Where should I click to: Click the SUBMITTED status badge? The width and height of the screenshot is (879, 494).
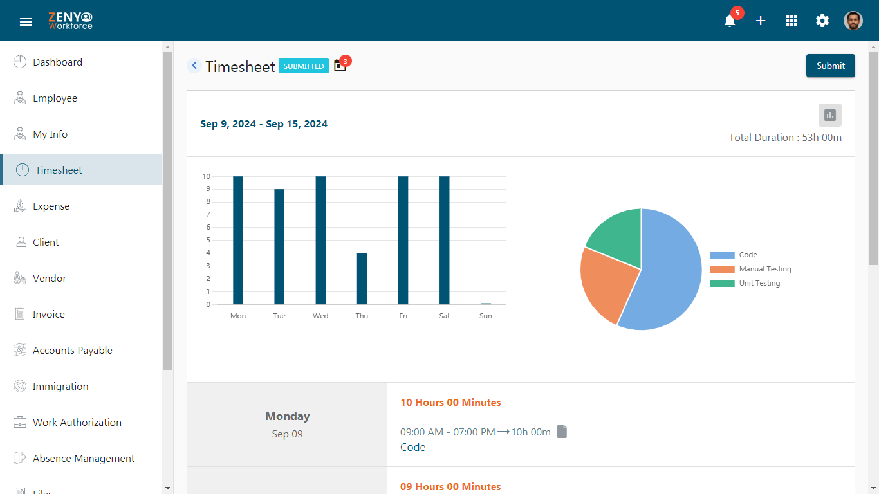click(304, 66)
